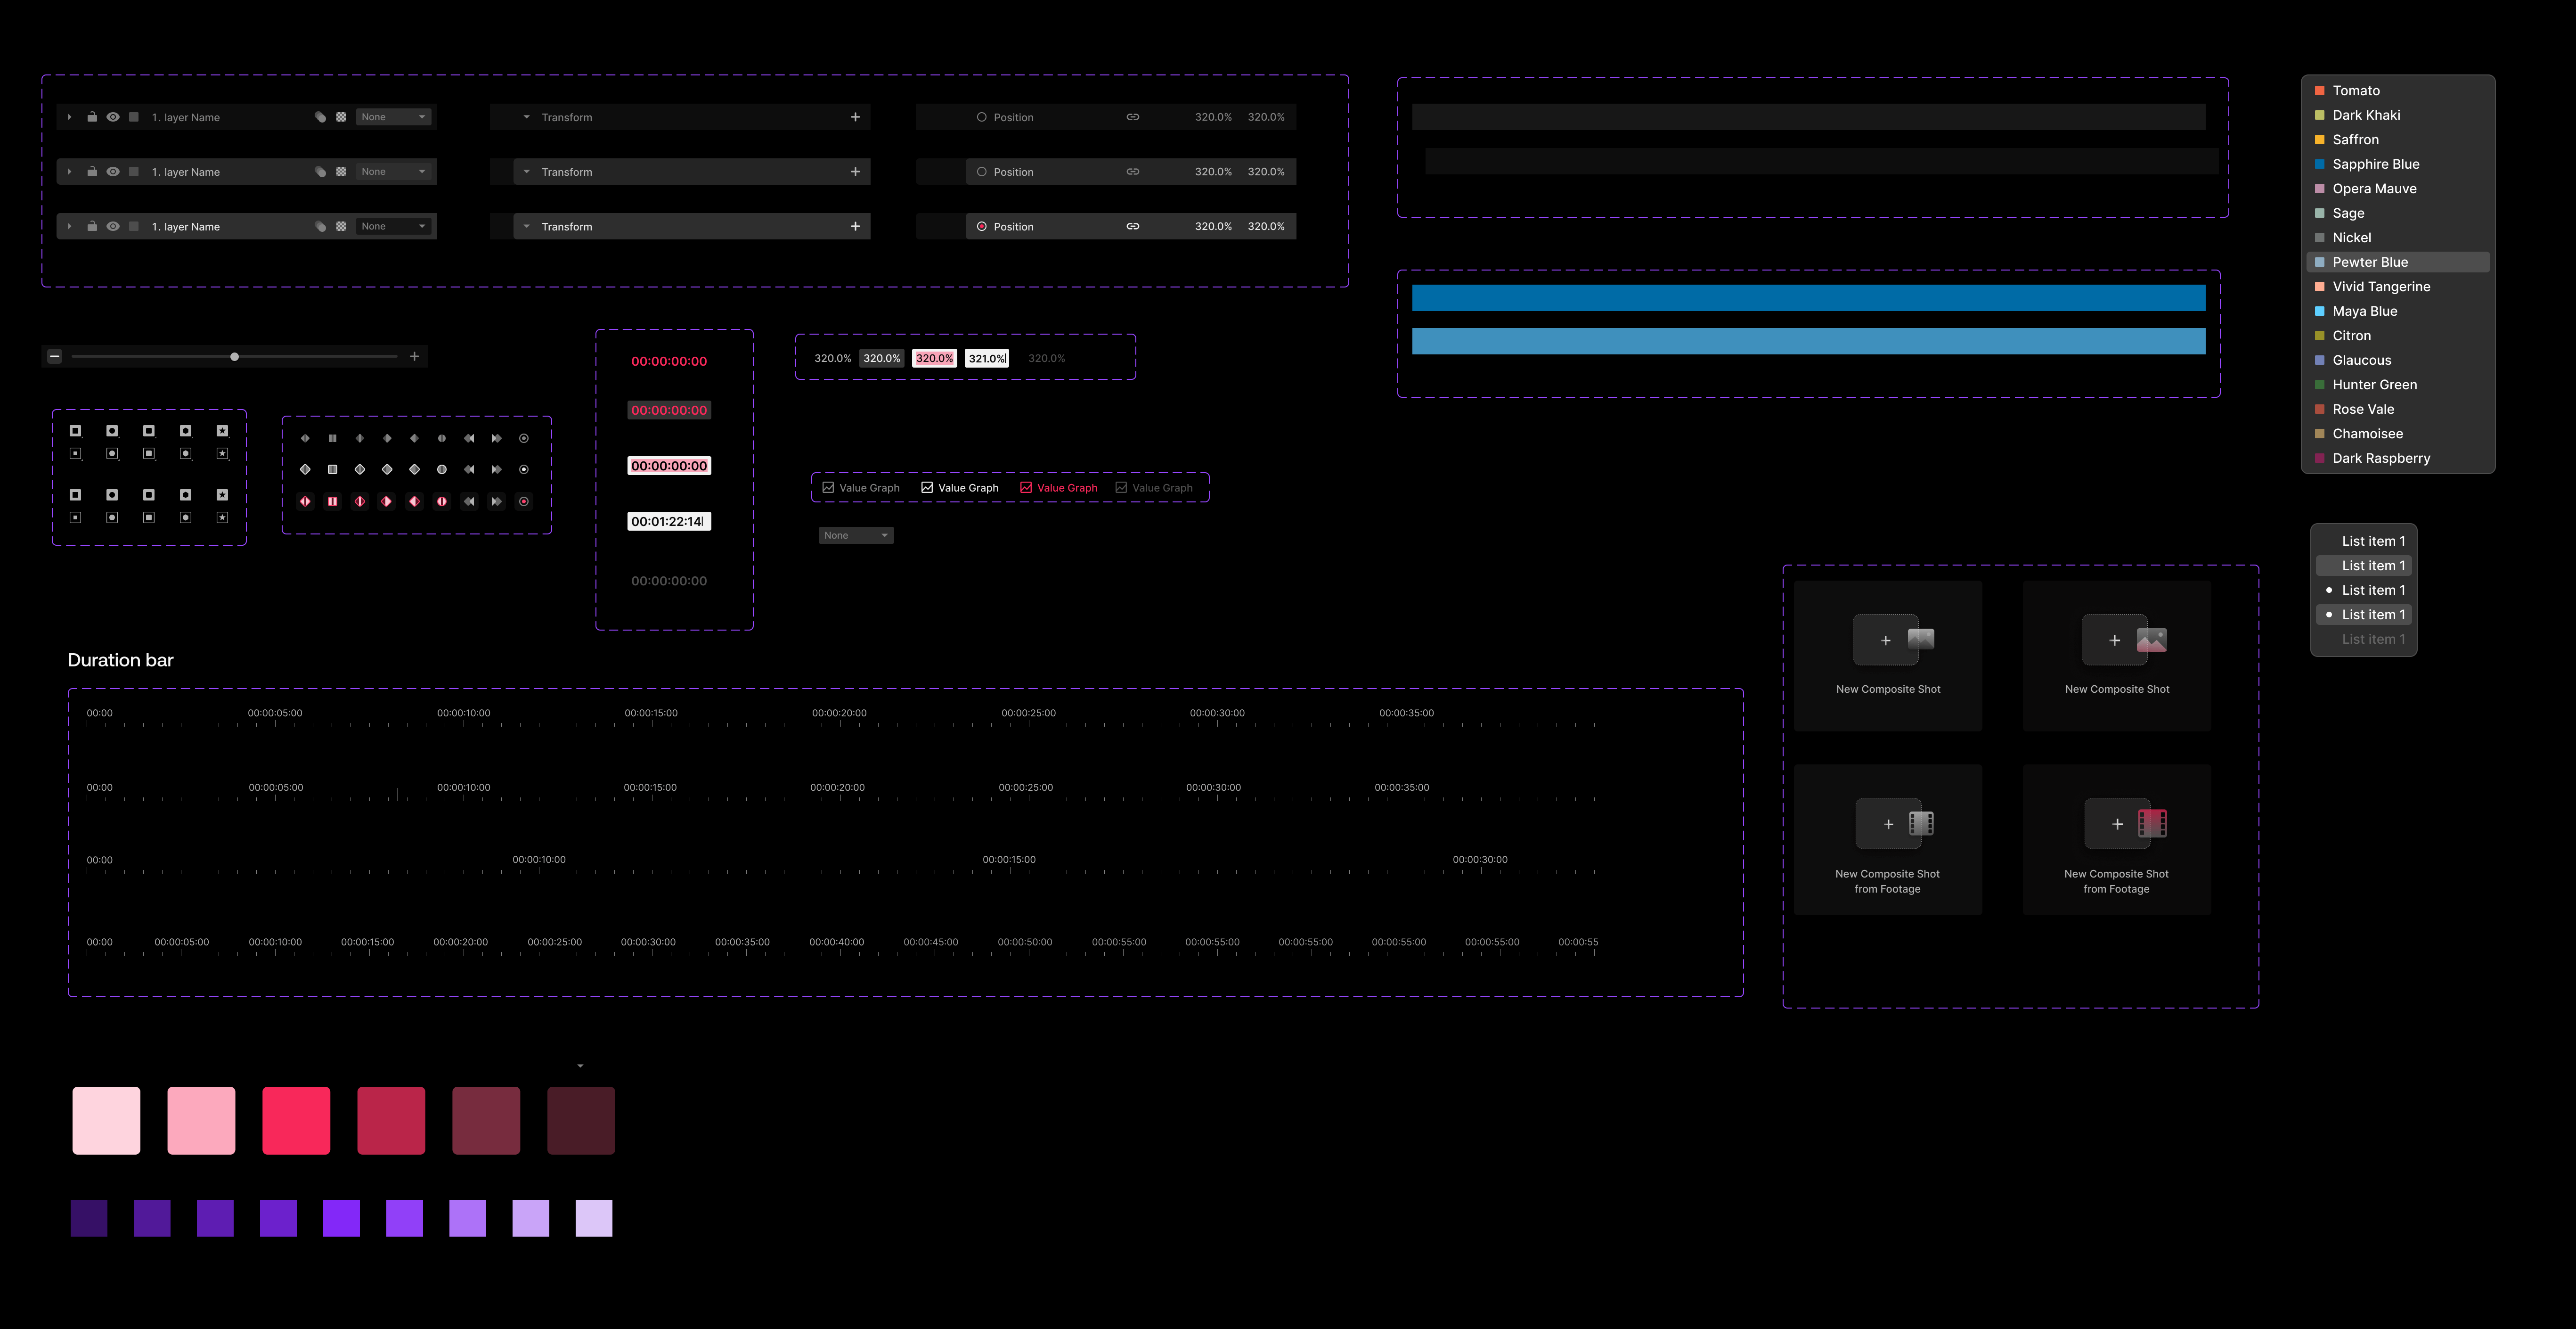
Task: Click the timecode field showing 00:01:22:14
Action: click(x=669, y=521)
